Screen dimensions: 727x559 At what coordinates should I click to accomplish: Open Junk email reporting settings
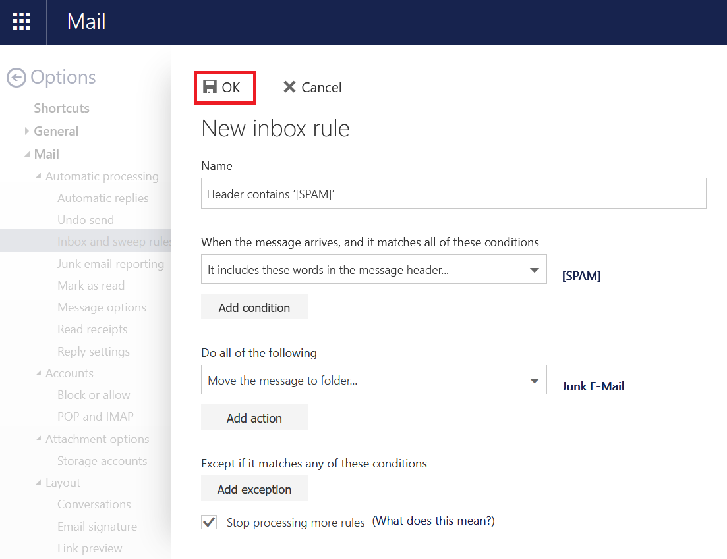[x=110, y=264]
